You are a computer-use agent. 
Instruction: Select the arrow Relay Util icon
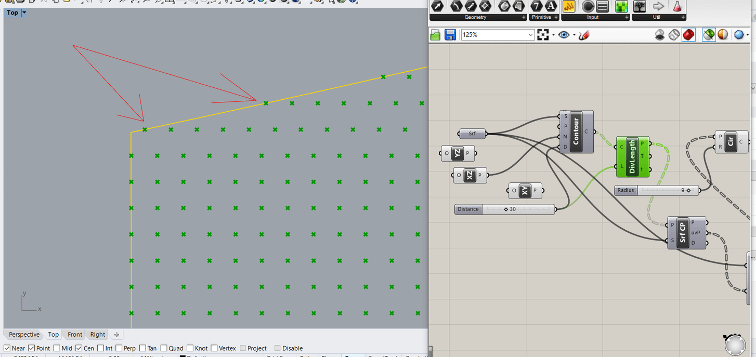pos(659,6)
